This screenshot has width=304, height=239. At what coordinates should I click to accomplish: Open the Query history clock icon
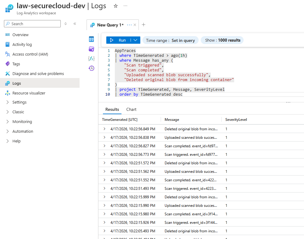pyautogui.click(x=91, y=68)
